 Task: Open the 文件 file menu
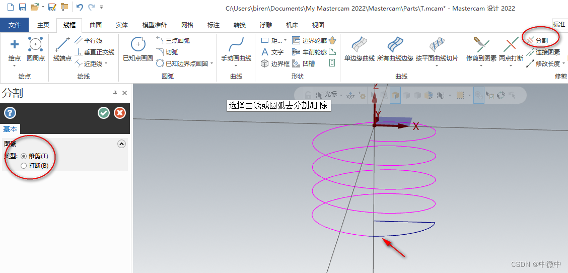pyautogui.click(x=15, y=25)
